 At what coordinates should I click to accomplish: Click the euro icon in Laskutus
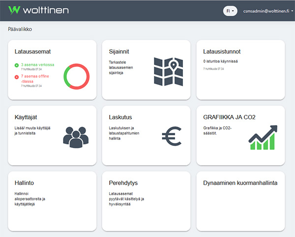(171, 136)
